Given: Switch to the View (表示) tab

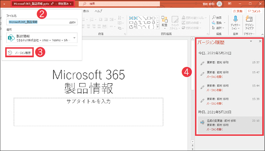Looking at the screenshot, I should point(86,11).
